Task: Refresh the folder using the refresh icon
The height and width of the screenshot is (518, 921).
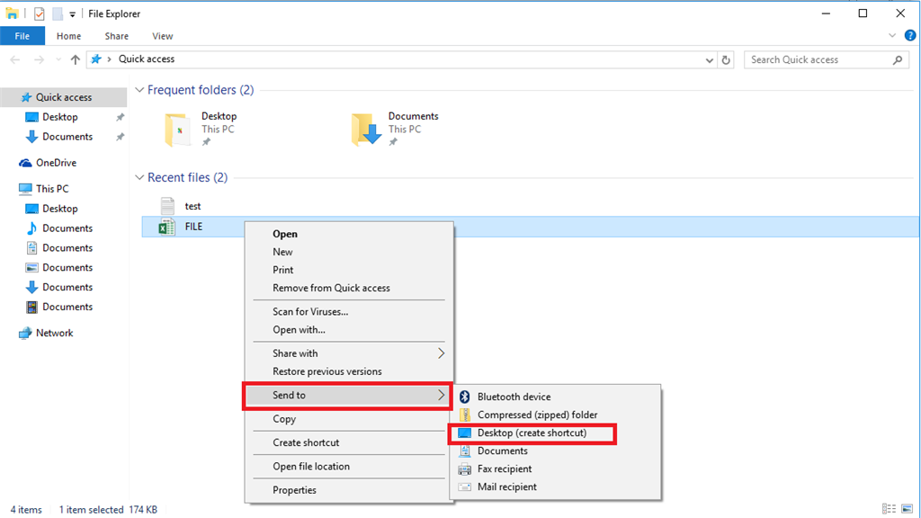Action: point(727,58)
